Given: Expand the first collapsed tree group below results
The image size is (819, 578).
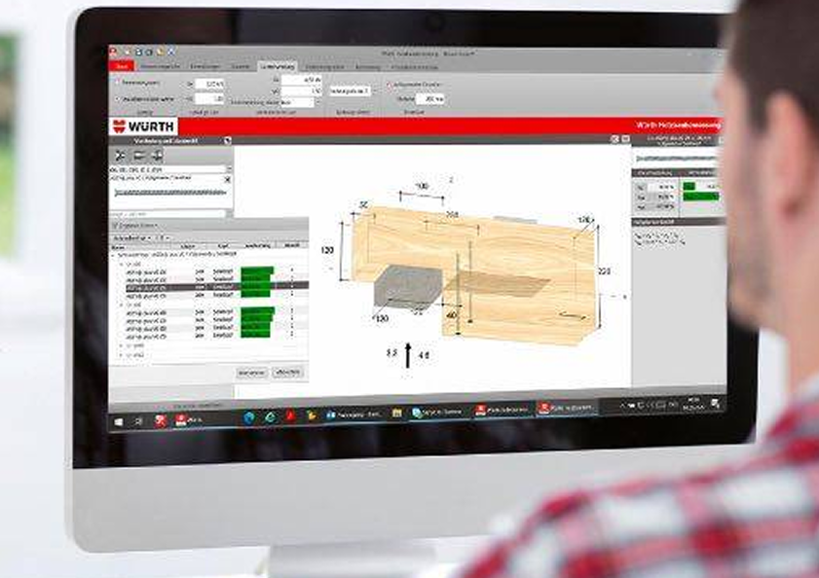Looking at the screenshot, I should [x=120, y=344].
